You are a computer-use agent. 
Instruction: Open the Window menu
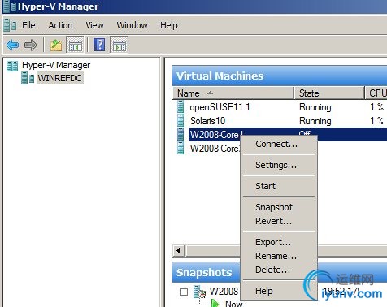pos(132,25)
